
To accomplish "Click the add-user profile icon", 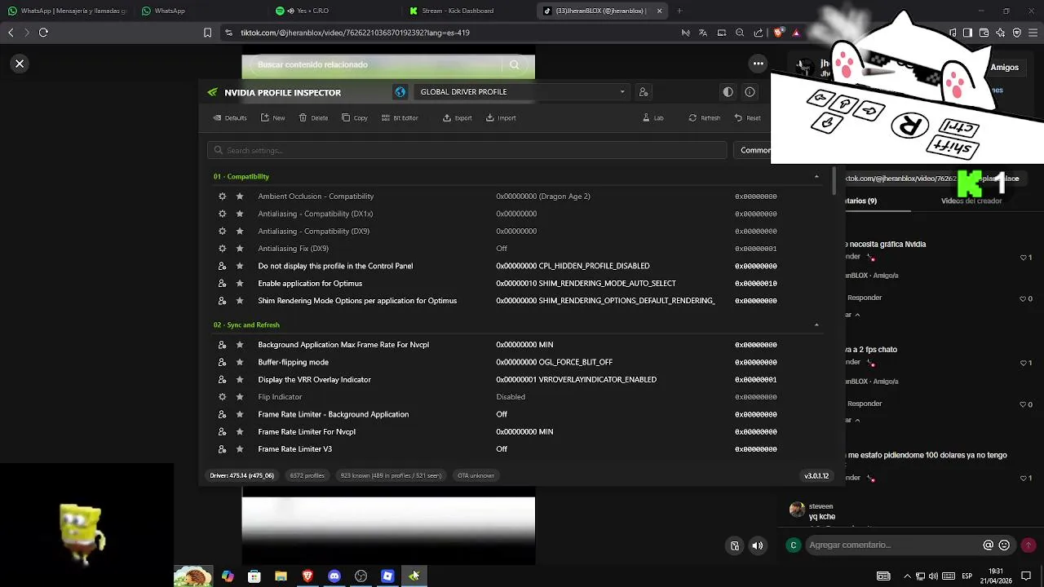I will tap(644, 92).
